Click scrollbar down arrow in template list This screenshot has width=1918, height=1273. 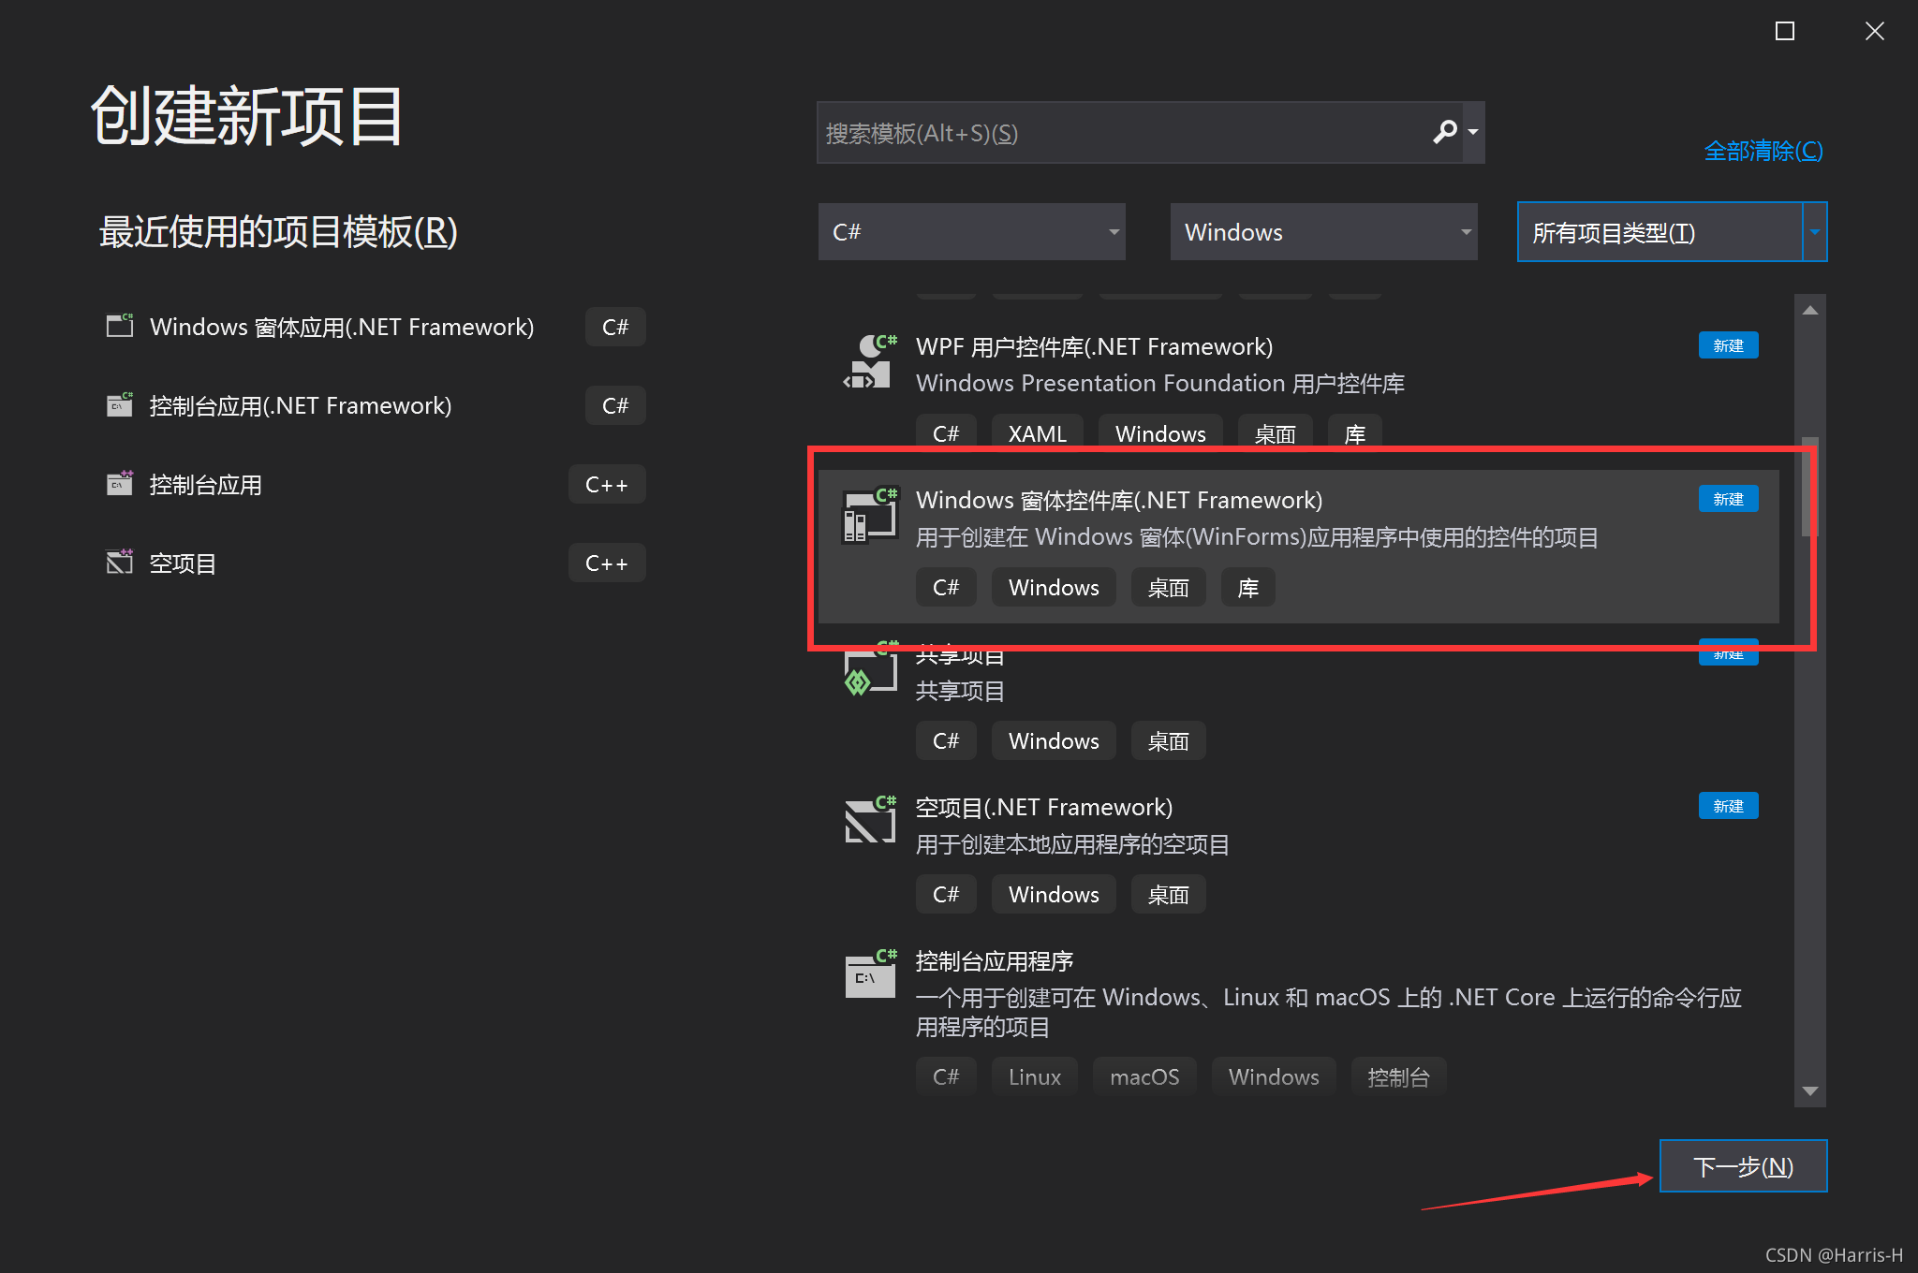click(1809, 1091)
